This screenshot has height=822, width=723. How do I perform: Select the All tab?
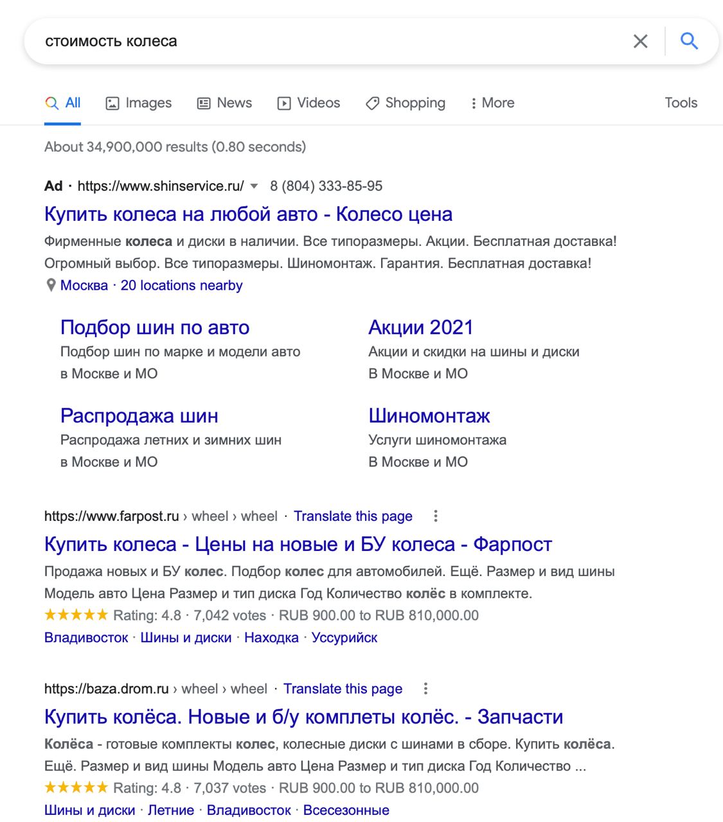click(x=62, y=103)
